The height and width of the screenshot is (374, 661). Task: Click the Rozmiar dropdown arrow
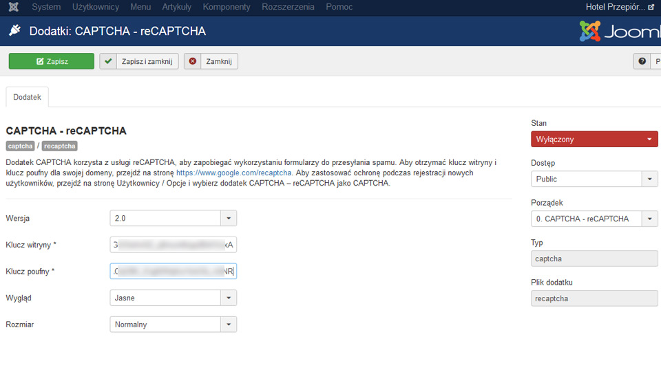point(229,324)
